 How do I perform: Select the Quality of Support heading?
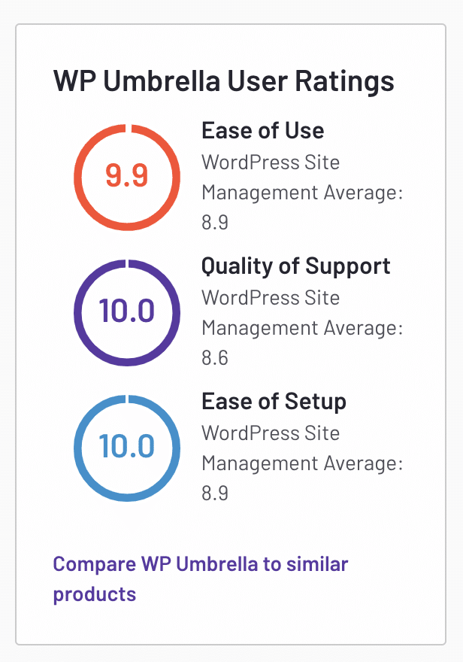click(x=295, y=266)
